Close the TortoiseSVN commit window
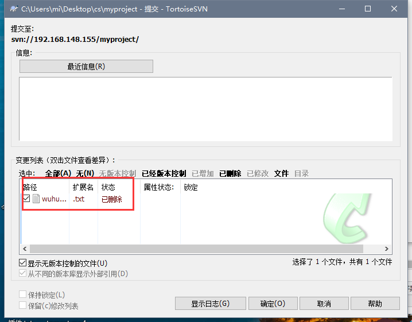 tap(394, 9)
